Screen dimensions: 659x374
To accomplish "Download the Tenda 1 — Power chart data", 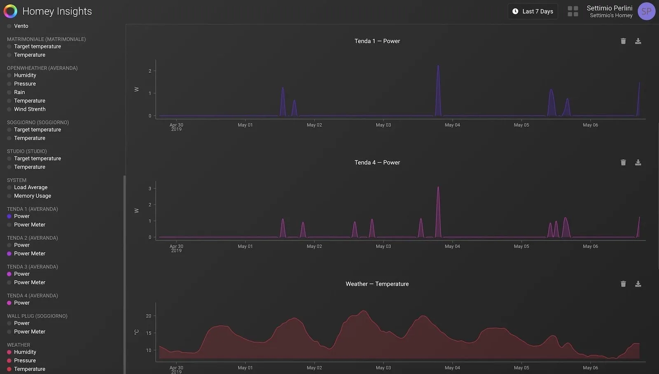I will pos(638,41).
